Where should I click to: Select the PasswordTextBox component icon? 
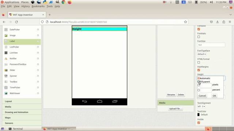[x=6, y=64]
